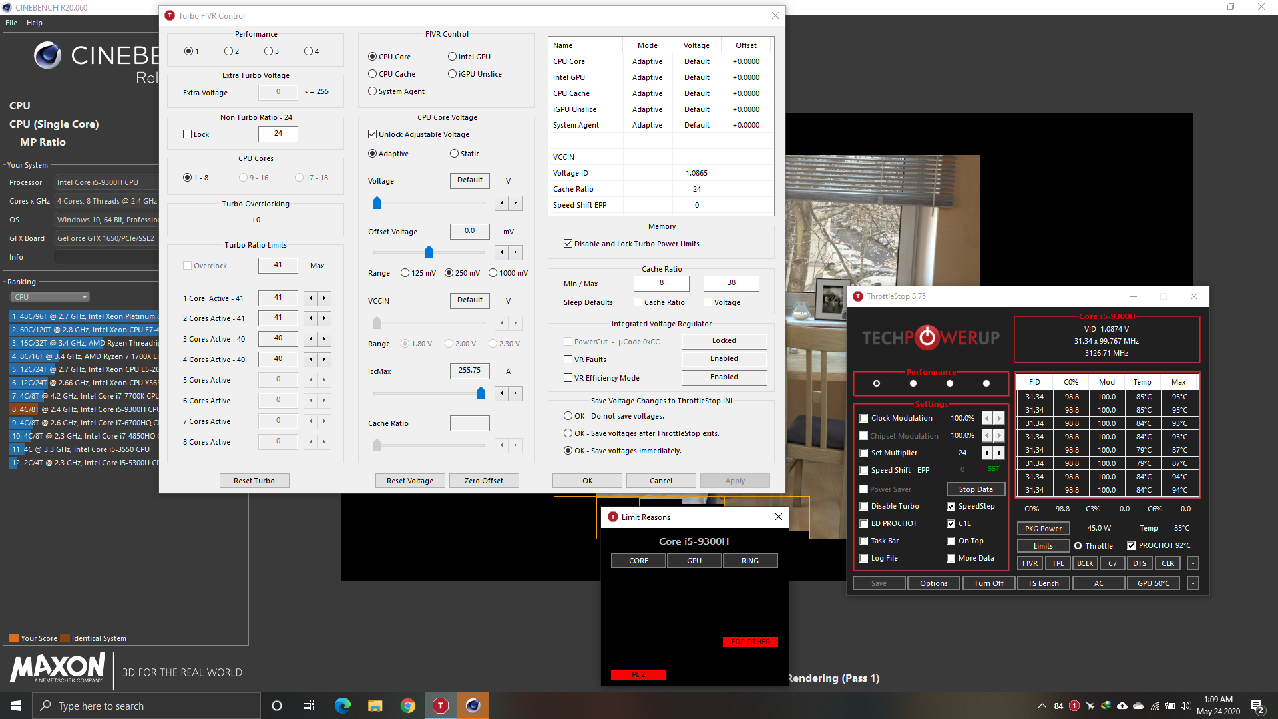1278x719 pixels.
Task: Open the File menu in Cinebench
Action: point(11,23)
